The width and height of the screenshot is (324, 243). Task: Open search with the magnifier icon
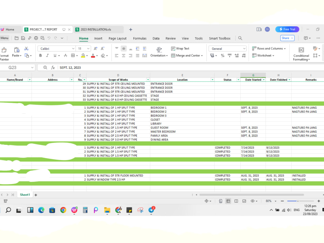[x=240, y=38]
